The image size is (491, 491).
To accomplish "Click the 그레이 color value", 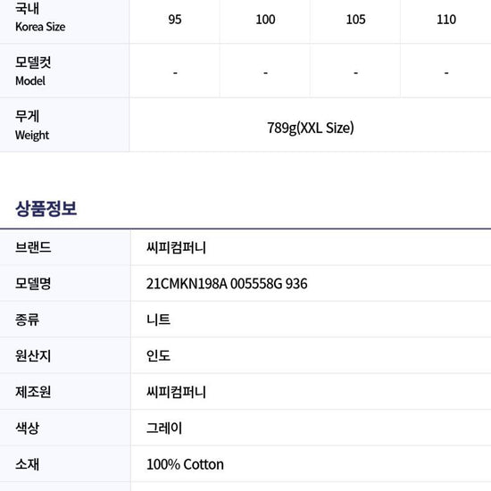I will click(164, 428).
